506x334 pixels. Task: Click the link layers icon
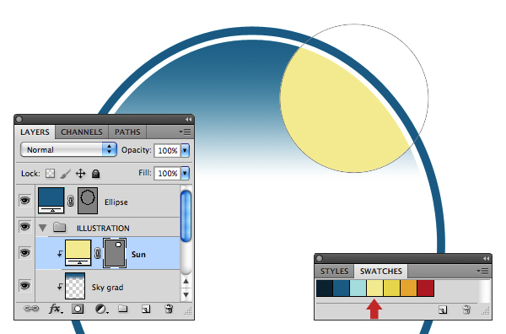coord(31,309)
